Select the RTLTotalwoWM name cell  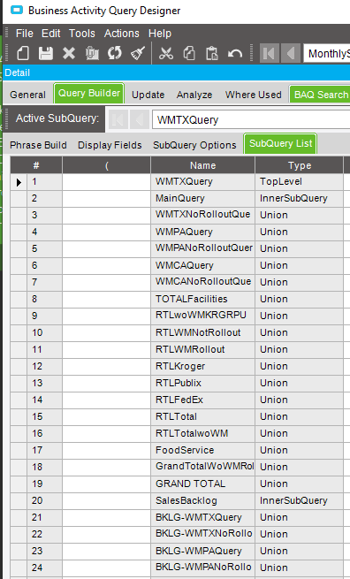[x=202, y=434]
